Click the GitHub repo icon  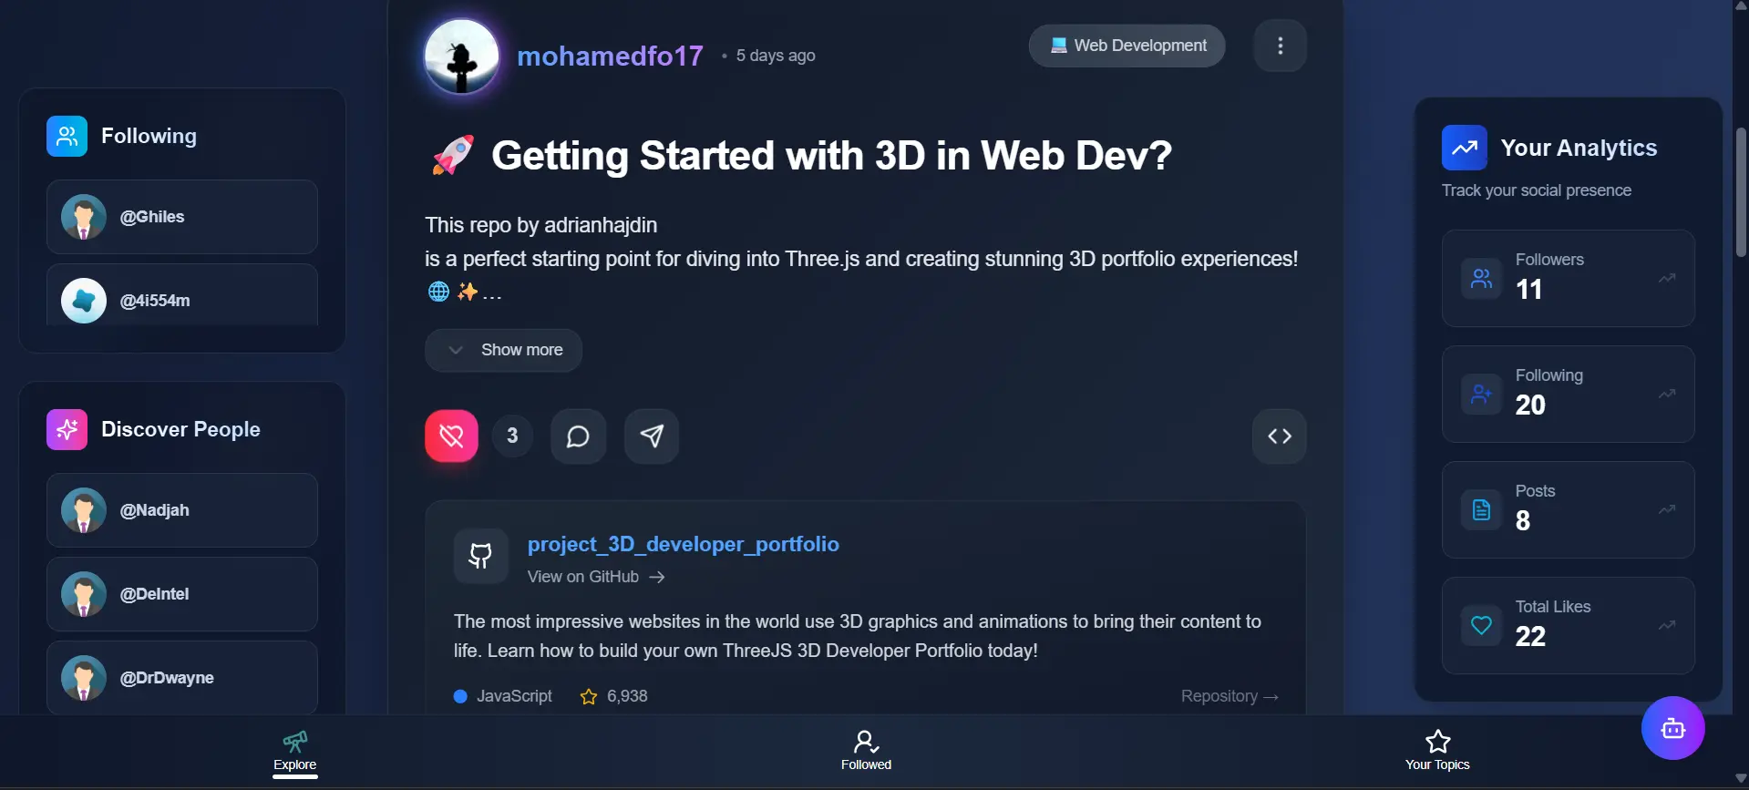[x=480, y=555]
